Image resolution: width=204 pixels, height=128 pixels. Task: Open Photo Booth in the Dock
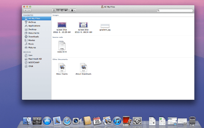(x=127, y=121)
